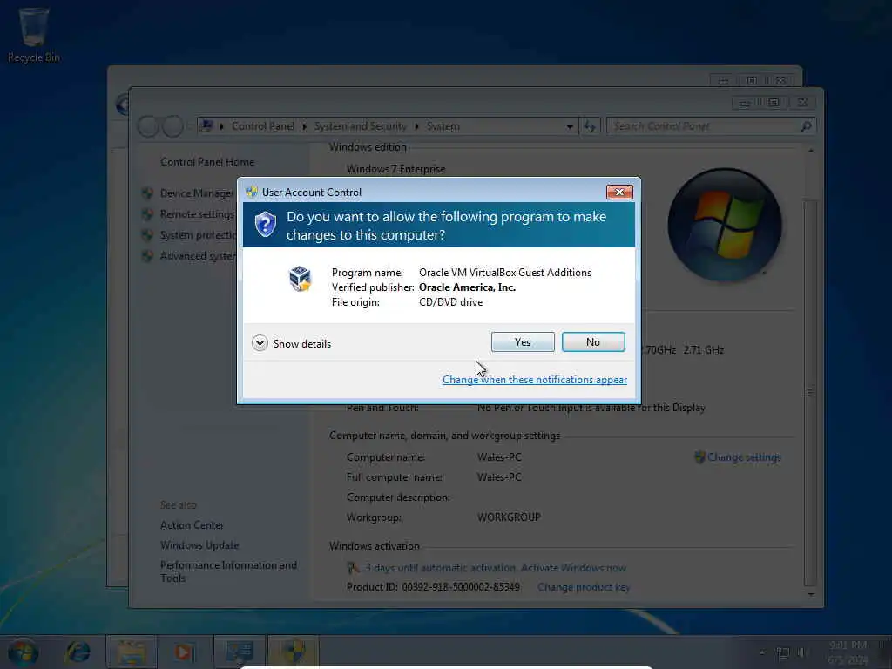Click the scrollbar down arrow in System window
Viewport: 892px width, 669px height.
pyautogui.click(x=811, y=595)
